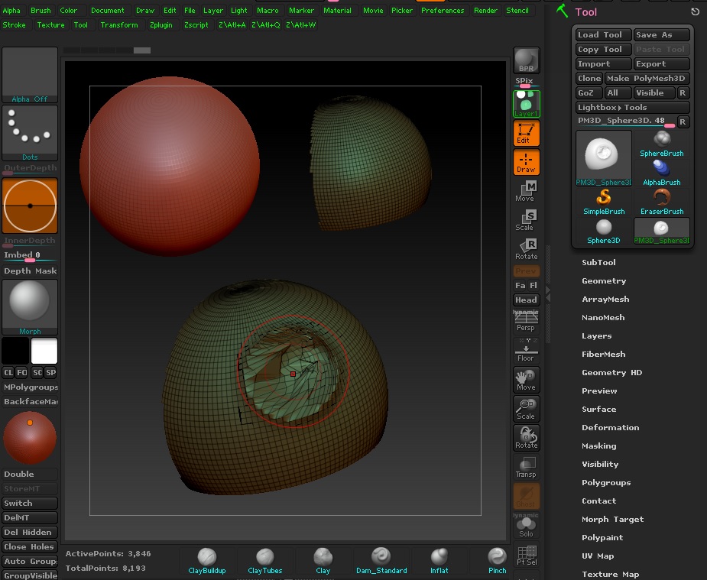Expand the Masking section
Viewport: 707px width, 580px height.
coord(598,446)
